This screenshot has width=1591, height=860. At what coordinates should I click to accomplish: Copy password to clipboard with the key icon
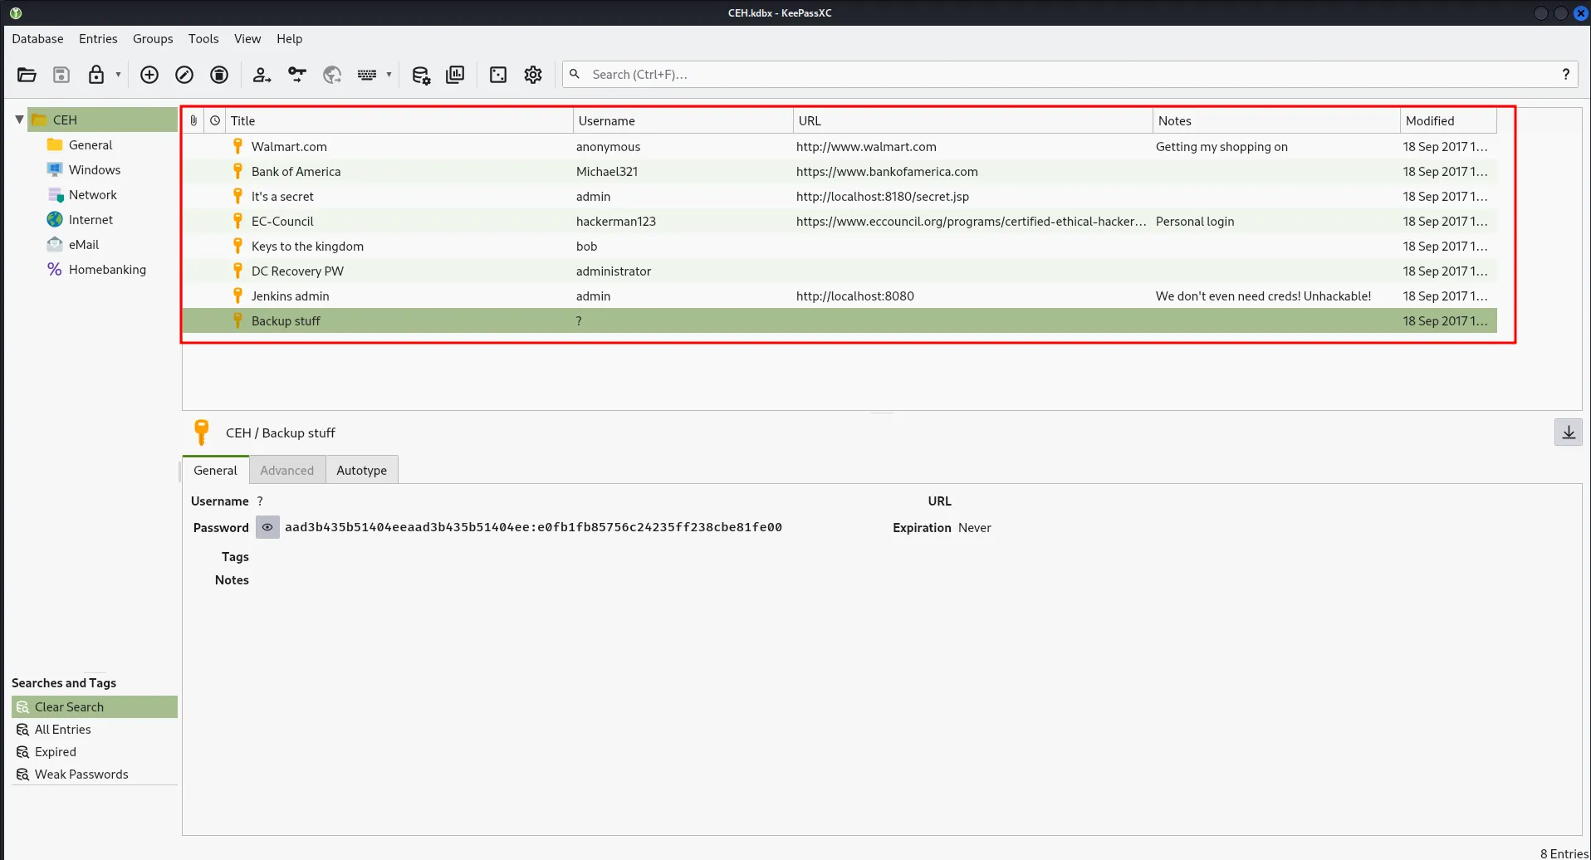(x=297, y=75)
